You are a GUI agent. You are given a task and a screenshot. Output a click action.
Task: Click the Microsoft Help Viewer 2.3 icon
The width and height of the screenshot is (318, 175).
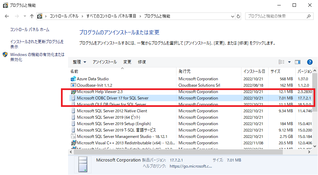pyautogui.click(x=73, y=92)
